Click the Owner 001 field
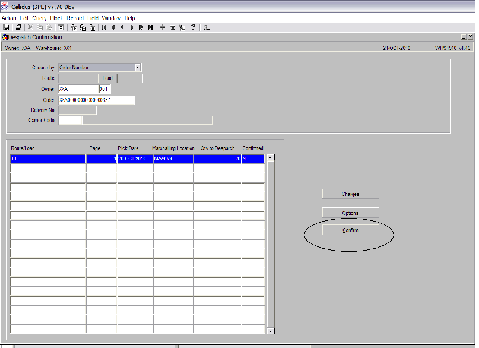 (105, 89)
